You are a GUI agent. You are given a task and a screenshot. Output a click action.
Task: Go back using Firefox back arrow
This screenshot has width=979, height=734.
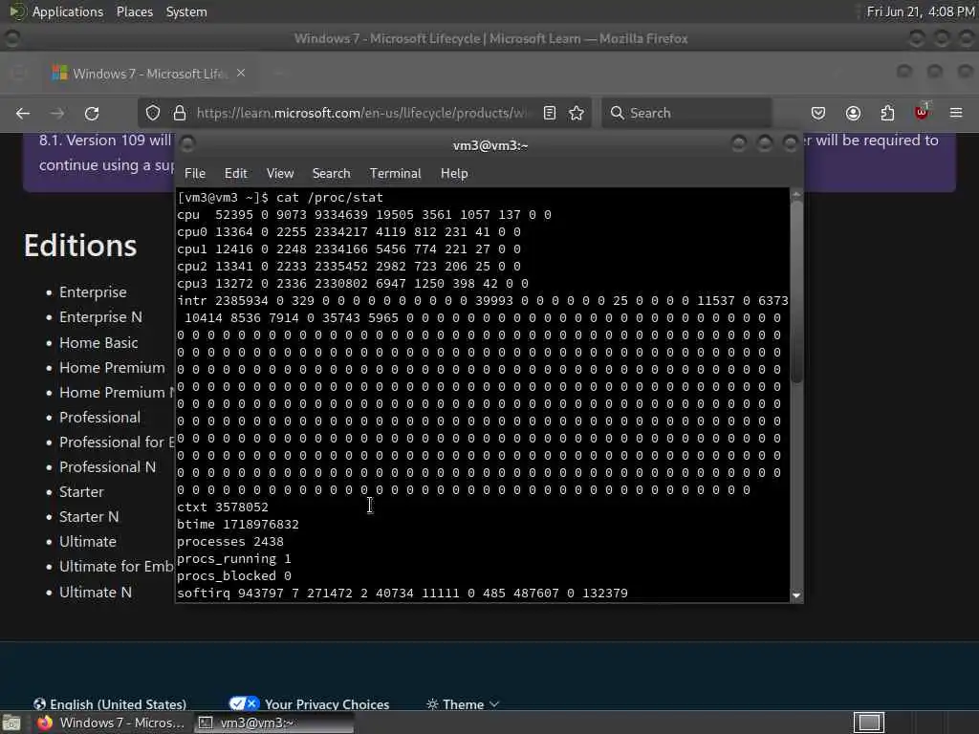point(23,113)
